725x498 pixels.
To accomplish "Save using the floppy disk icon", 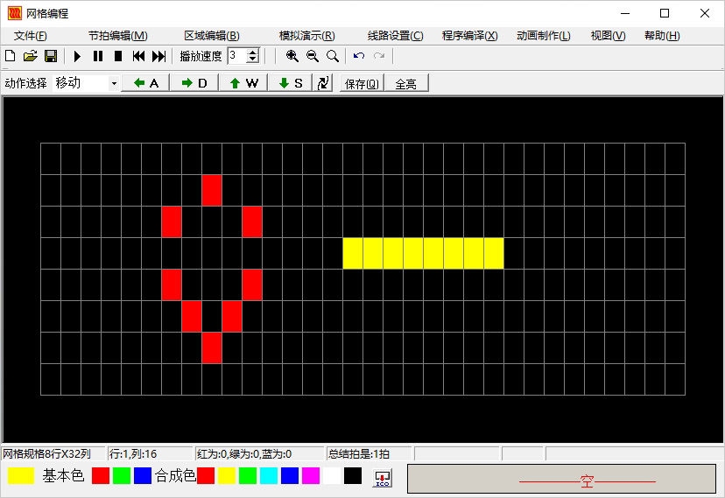I will 51,56.
